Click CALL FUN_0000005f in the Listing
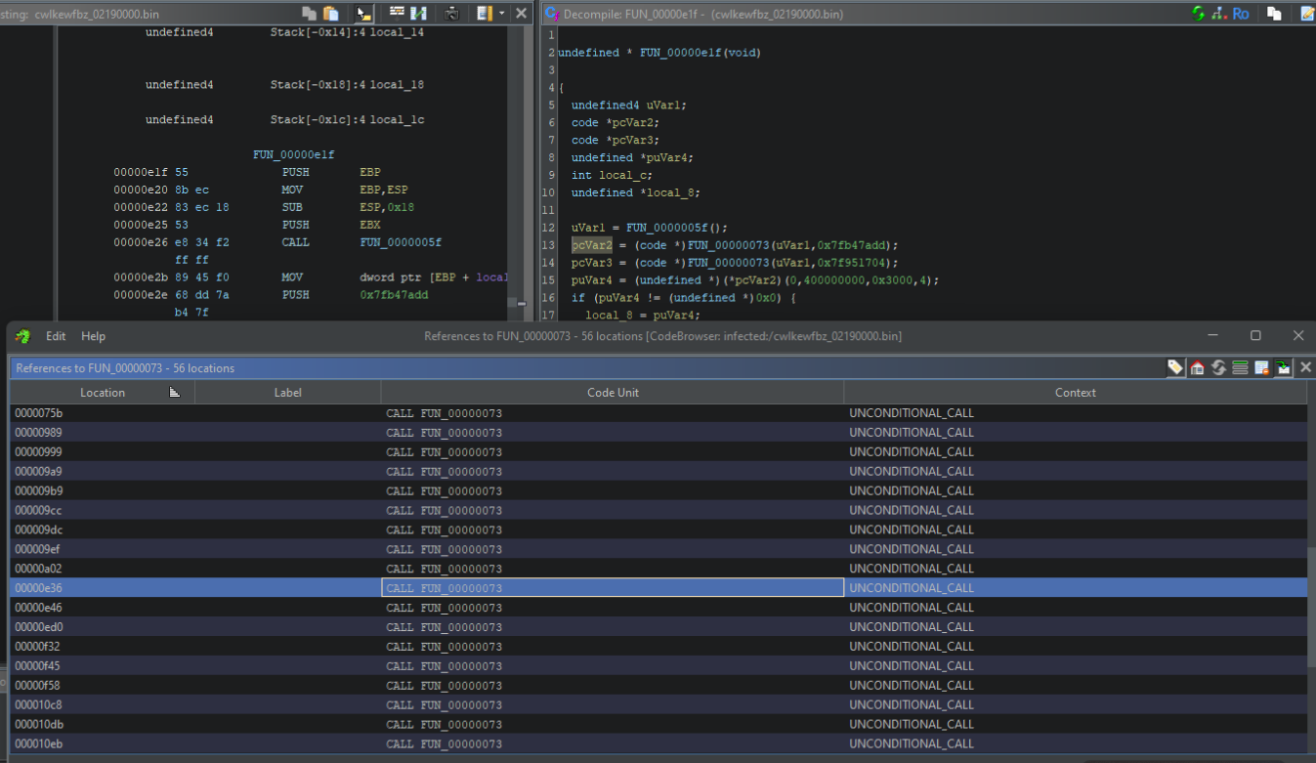 [x=361, y=242]
